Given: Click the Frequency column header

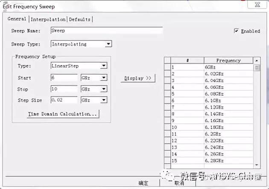Looking at the screenshot, I should click(x=228, y=60).
